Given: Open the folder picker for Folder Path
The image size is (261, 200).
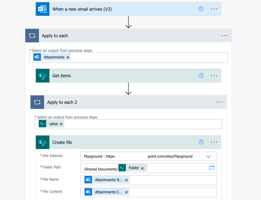Looking at the screenshot, I should click(x=211, y=168).
